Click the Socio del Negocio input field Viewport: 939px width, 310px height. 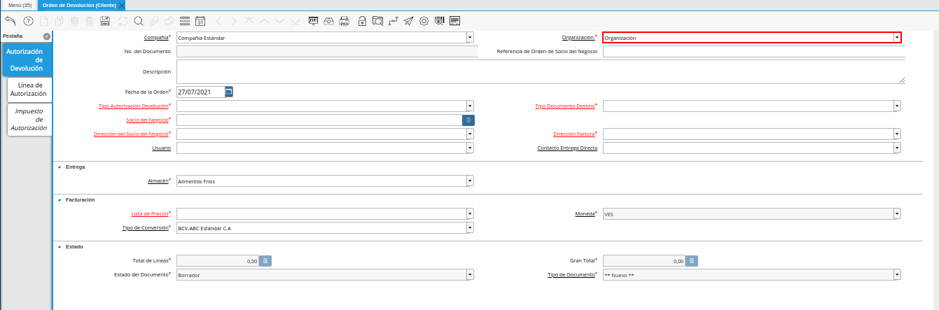tap(319, 120)
